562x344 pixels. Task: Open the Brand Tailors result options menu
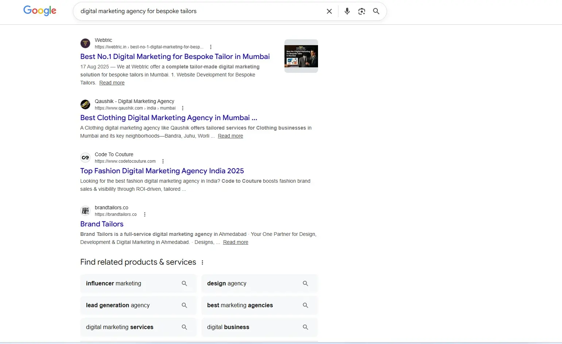(x=145, y=214)
